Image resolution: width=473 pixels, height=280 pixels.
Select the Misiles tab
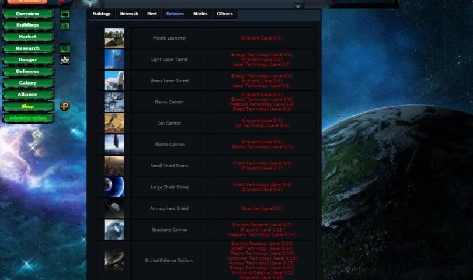coord(200,13)
